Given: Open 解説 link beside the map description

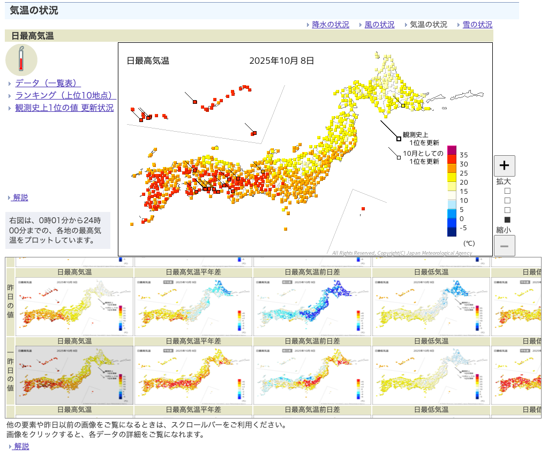Looking at the screenshot, I should tap(20, 197).
